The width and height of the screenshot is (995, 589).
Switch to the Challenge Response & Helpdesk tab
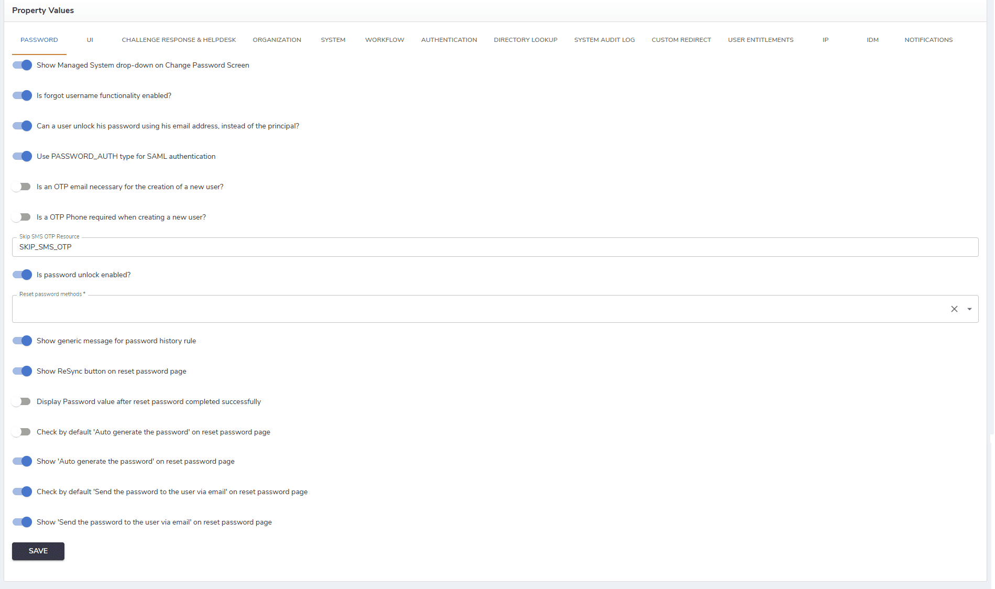(x=179, y=40)
